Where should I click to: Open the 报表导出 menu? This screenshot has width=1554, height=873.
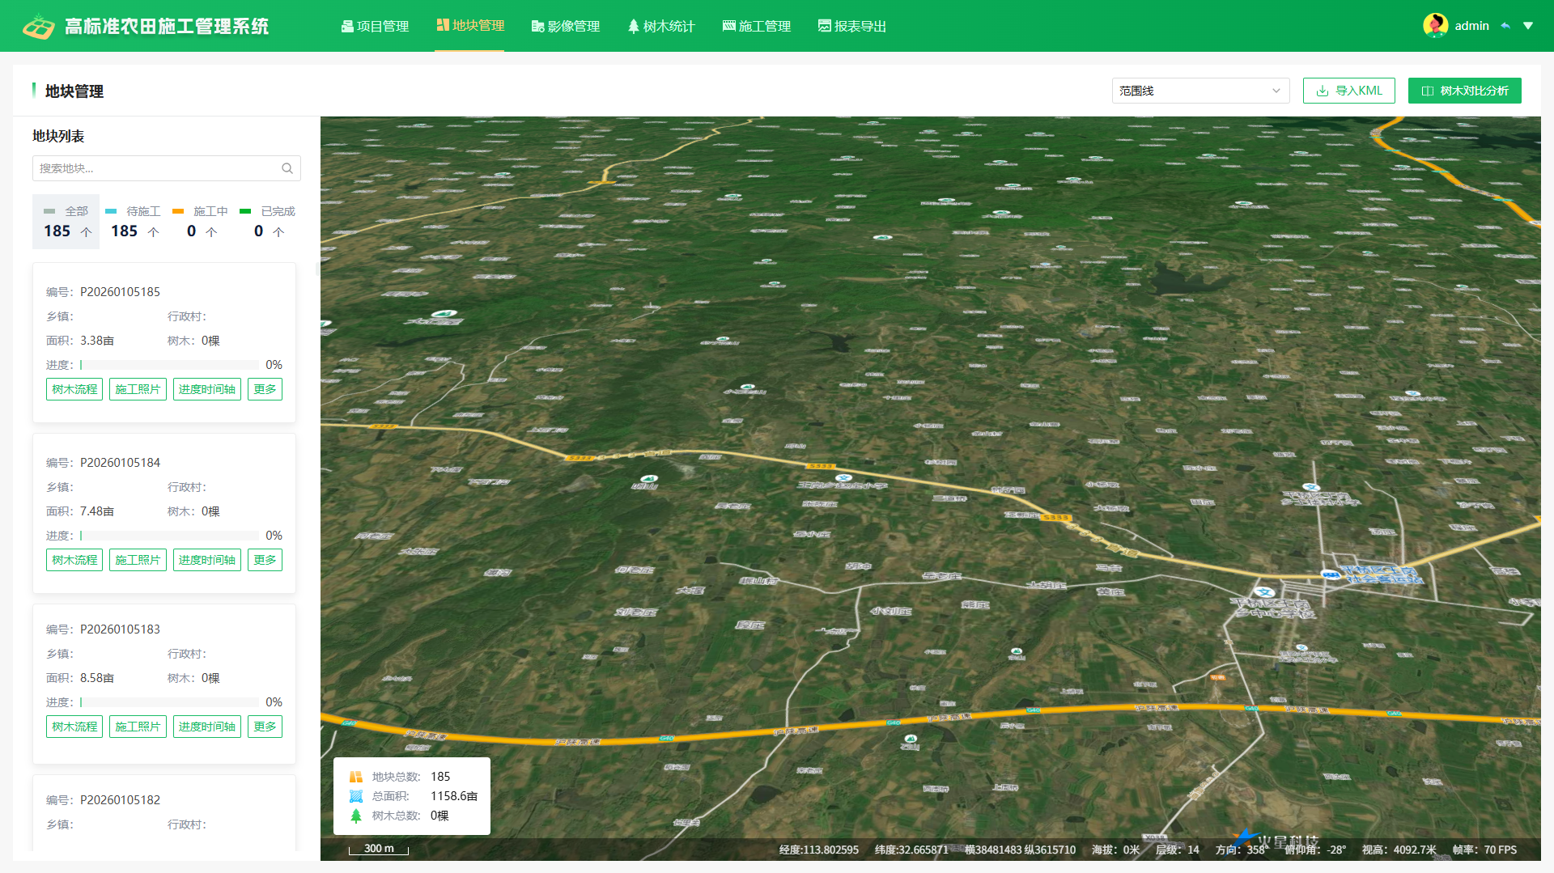(x=852, y=26)
